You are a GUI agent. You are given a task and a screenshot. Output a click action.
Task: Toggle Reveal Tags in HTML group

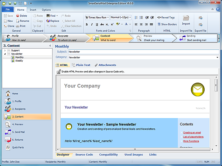(x=166, y=17)
